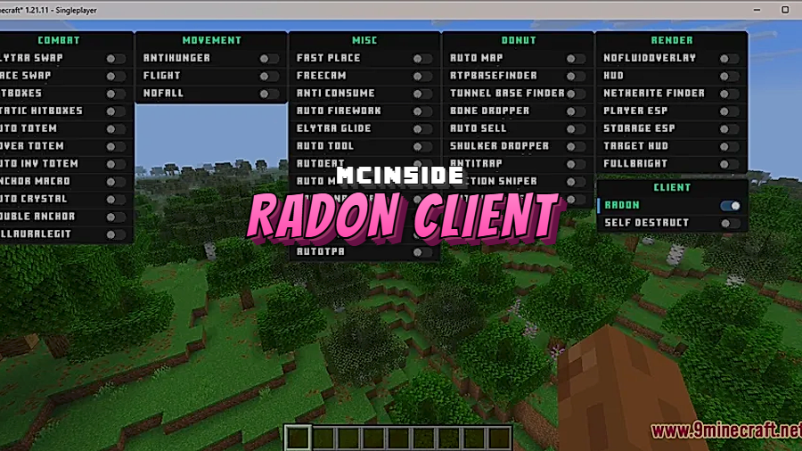The image size is (802, 451).
Task: Turn on the Auto Sell switch
Action: [576, 129]
